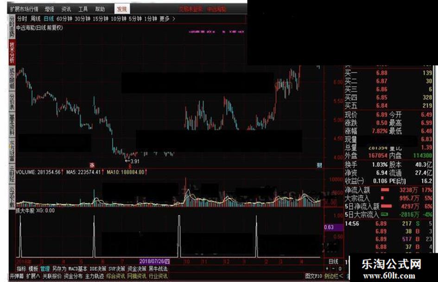Select the 发现 tab

pos(122,9)
